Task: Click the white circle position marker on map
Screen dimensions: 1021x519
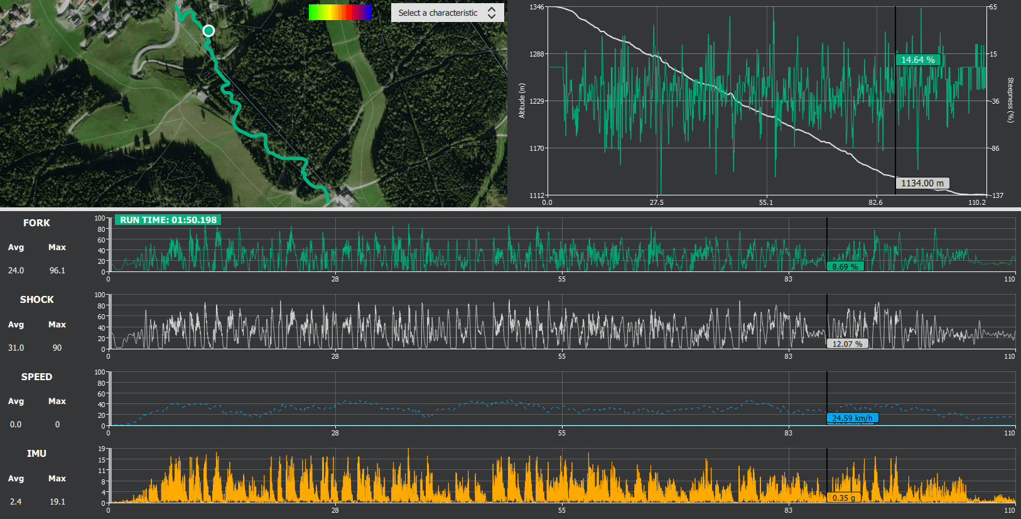Action: point(208,31)
